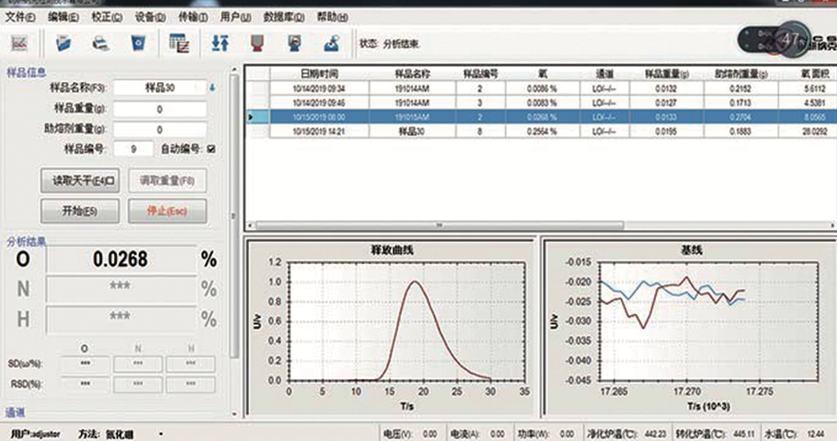Select the row dated 10/14/2019 09:34
Viewport: 837px width, 441px height.
click(x=541, y=88)
